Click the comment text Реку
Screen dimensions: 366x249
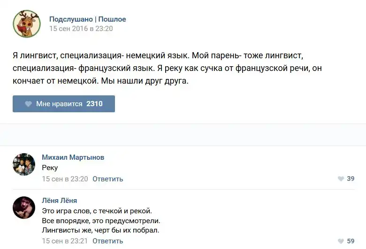(50, 168)
